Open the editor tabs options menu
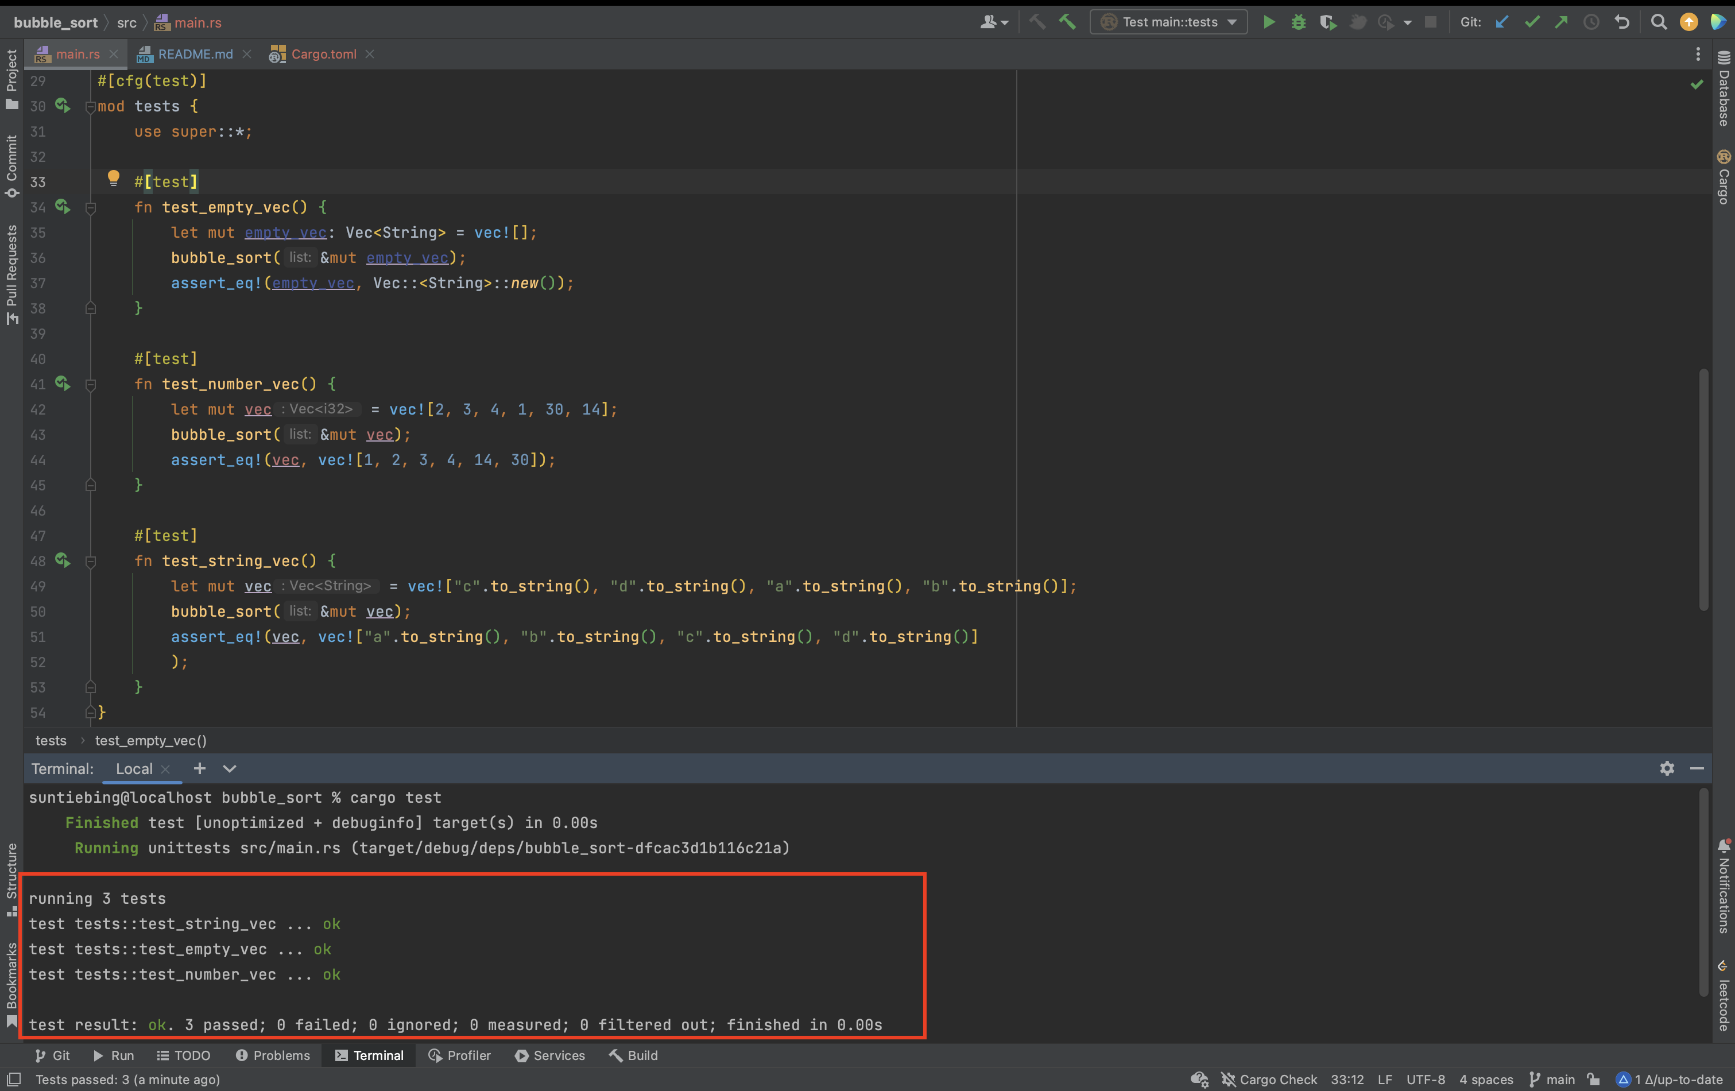Screen dimensions: 1735x1091 (1698, 54)
